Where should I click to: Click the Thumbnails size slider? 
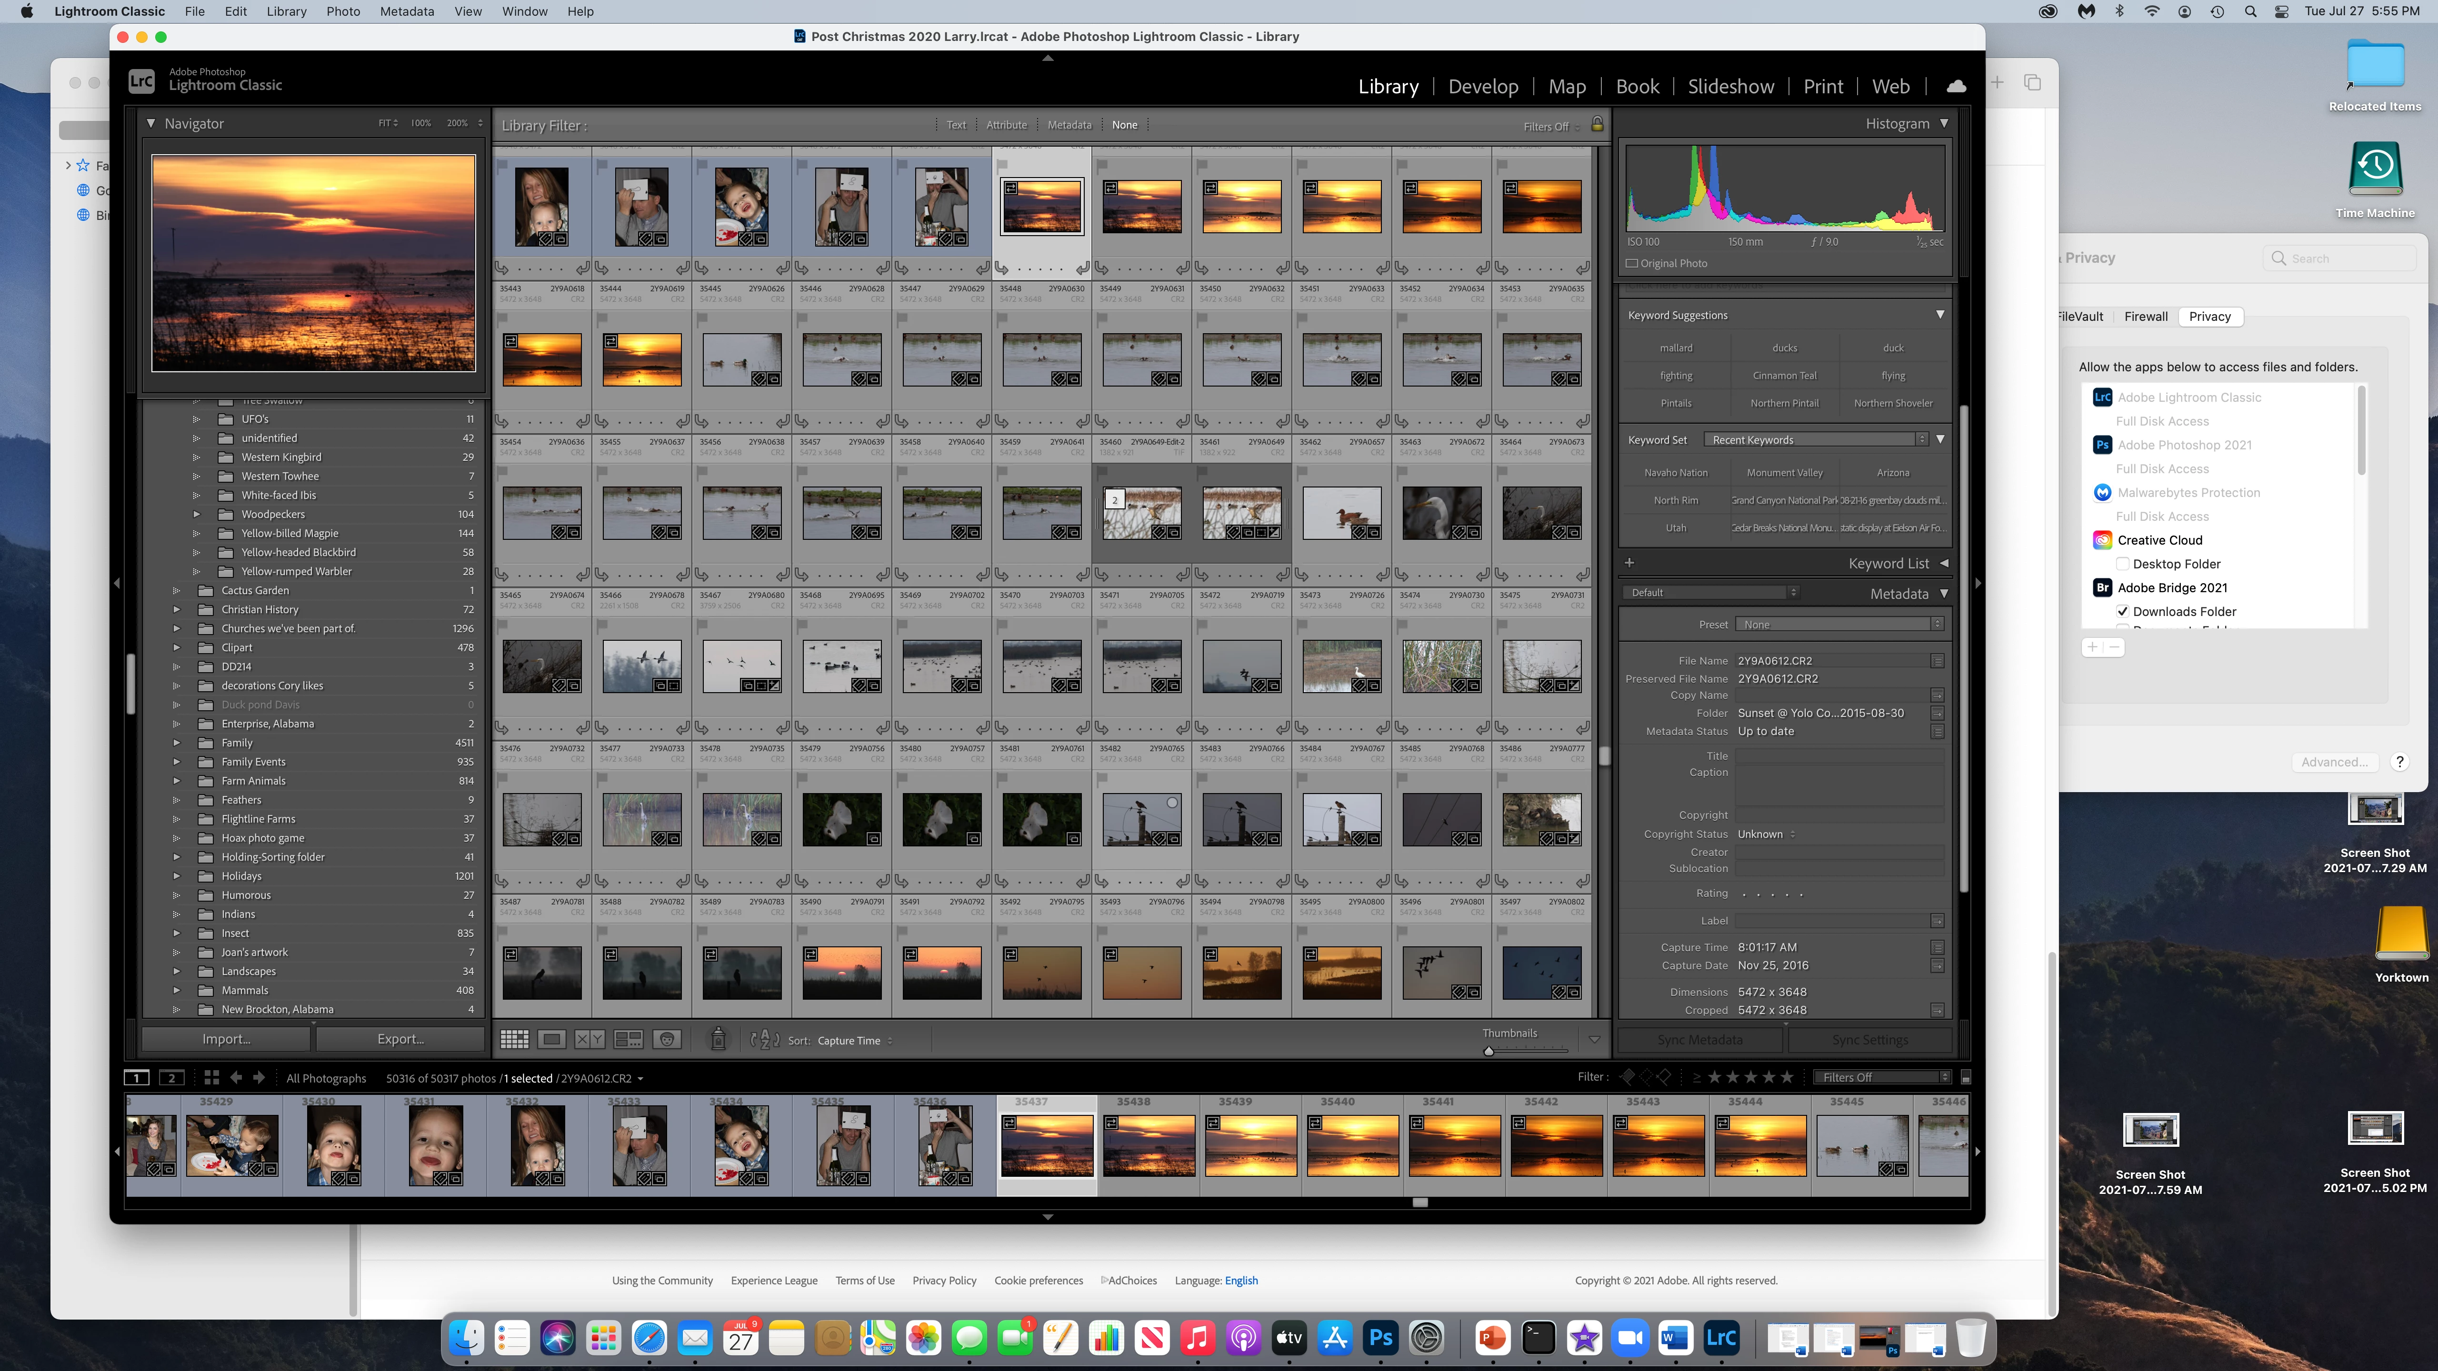coord(1489,1050)
